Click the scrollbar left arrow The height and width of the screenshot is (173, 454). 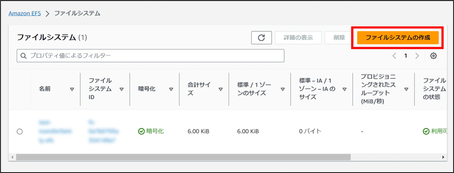point(12,157)
